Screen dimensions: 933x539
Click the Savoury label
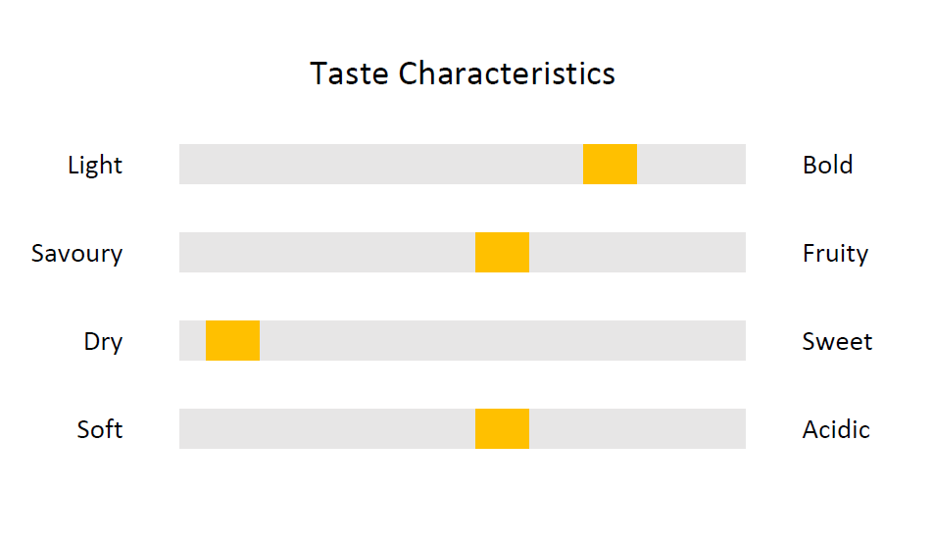pyautogui.click(x=76, y=254)
